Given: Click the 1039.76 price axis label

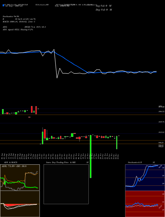Looking at the screenshot, I should click(161, 122).
